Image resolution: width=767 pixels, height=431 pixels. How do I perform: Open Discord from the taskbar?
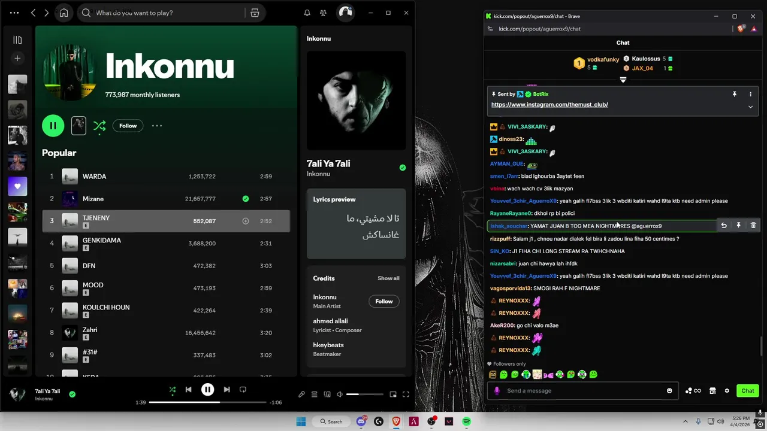(x=361, y=421)
